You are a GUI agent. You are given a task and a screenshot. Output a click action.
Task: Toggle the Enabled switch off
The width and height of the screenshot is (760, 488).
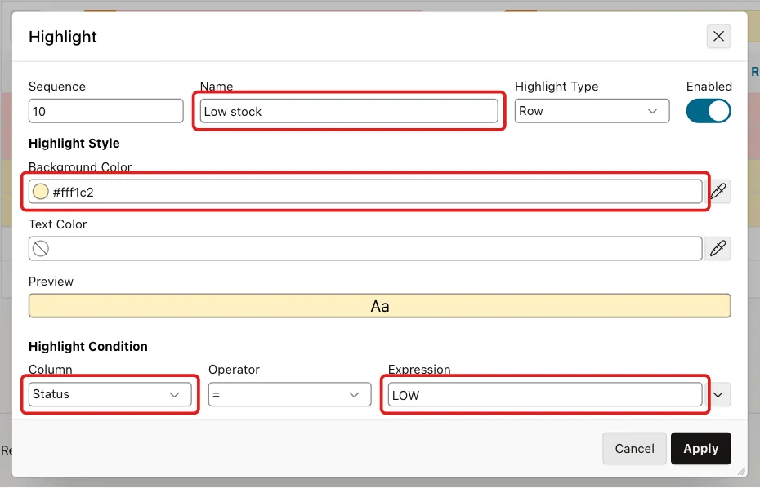[709, 111]
